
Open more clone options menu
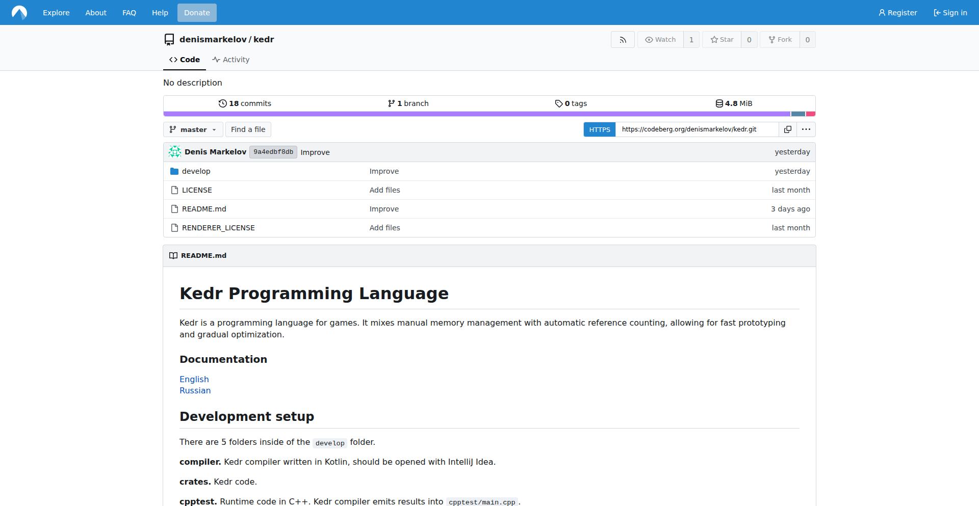click(x=806, y=129)
